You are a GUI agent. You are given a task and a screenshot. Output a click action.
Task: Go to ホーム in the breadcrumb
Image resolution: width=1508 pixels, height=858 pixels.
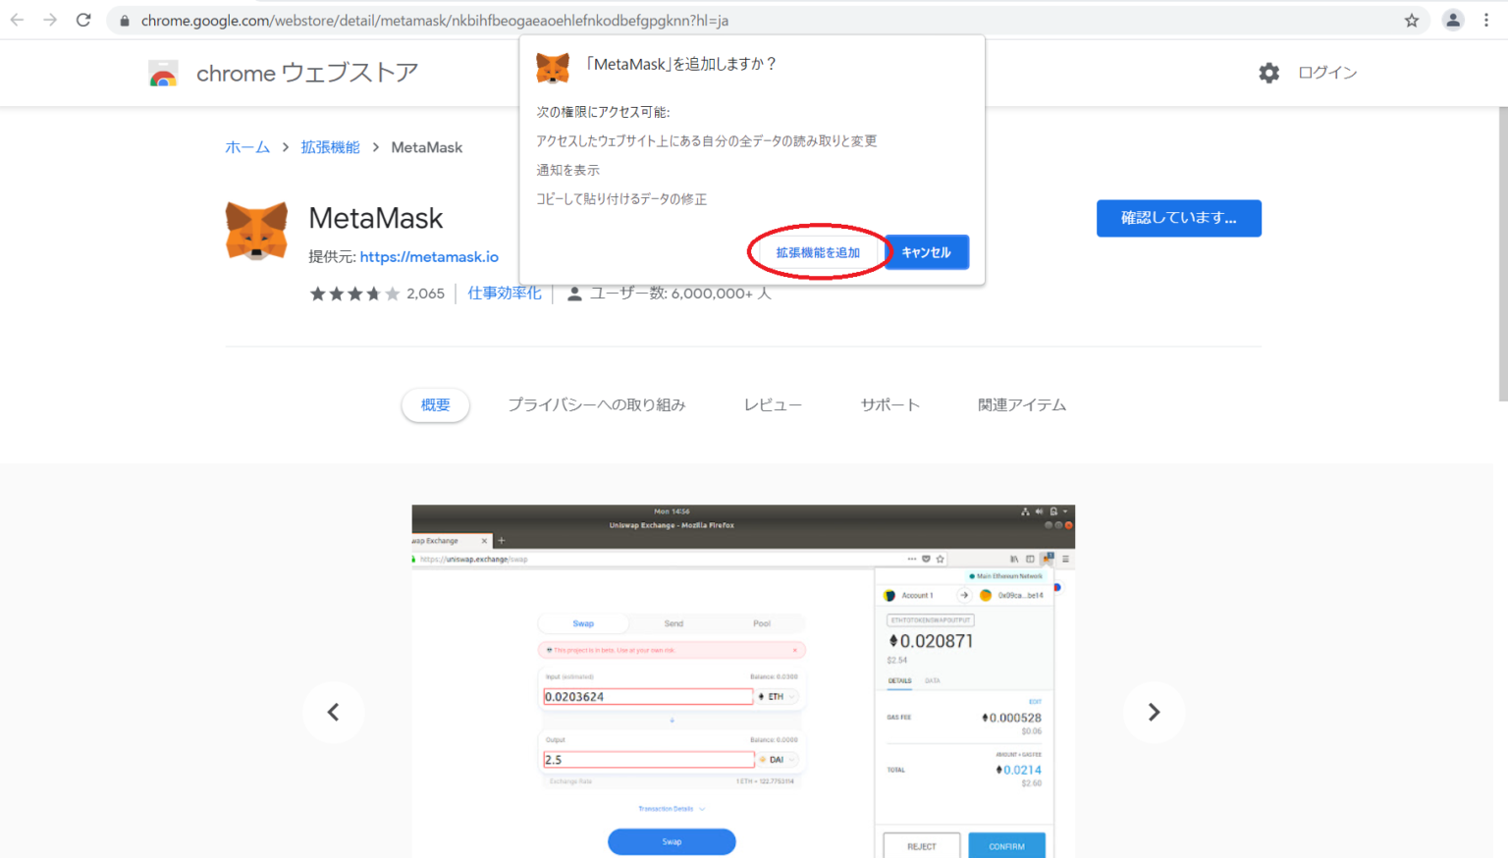coord(247,147)
